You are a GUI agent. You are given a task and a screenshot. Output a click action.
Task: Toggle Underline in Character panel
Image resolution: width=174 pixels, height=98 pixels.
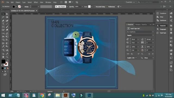coord(149,54)
